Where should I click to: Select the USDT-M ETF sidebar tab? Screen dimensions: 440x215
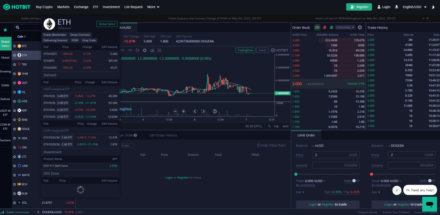point(5,113)
